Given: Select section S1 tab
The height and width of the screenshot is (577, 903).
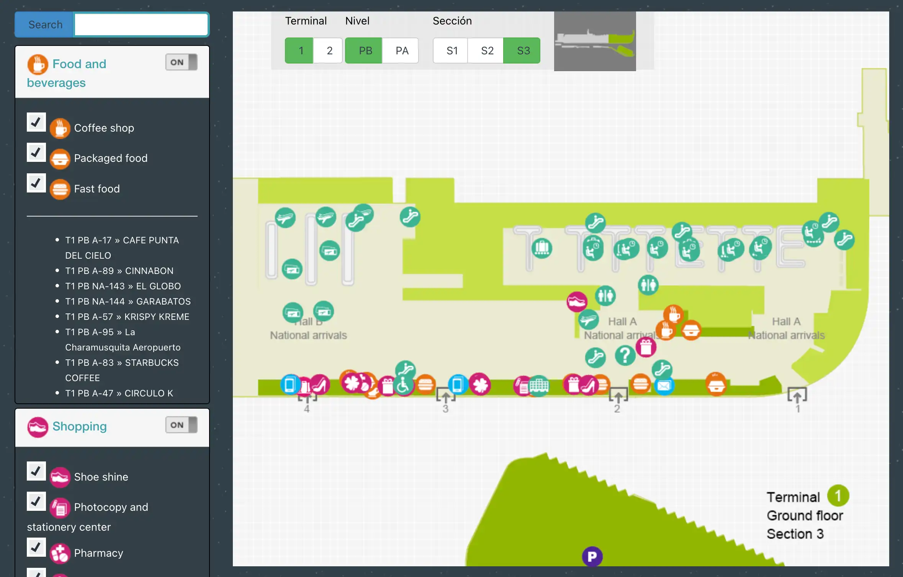Looking at the screenshot, I should [451, 51].
